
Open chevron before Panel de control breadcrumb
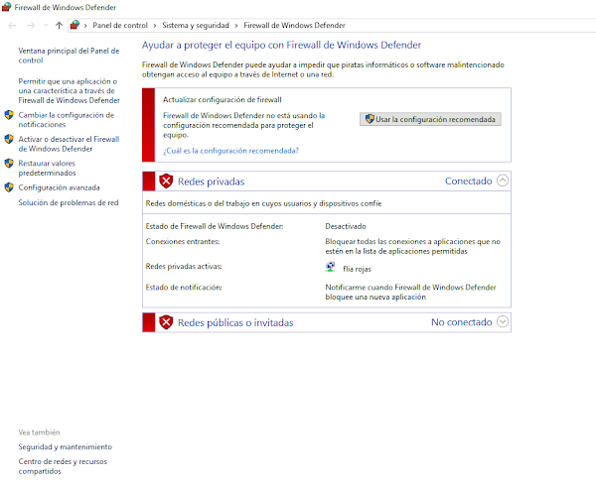[x=85, y=26]
